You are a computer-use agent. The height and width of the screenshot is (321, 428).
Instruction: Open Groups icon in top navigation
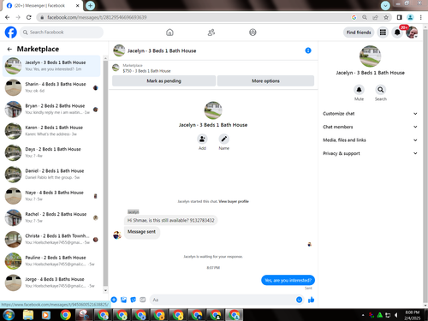click(253, 33)
